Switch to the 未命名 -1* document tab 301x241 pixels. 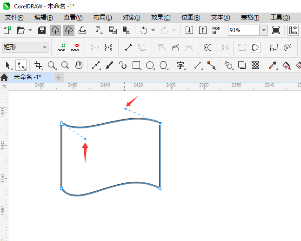tap(27, 77)
